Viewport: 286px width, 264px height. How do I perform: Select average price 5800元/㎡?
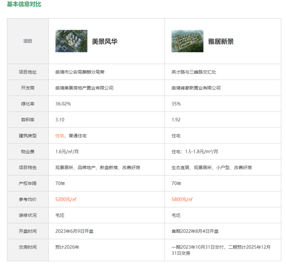point(182,199)
